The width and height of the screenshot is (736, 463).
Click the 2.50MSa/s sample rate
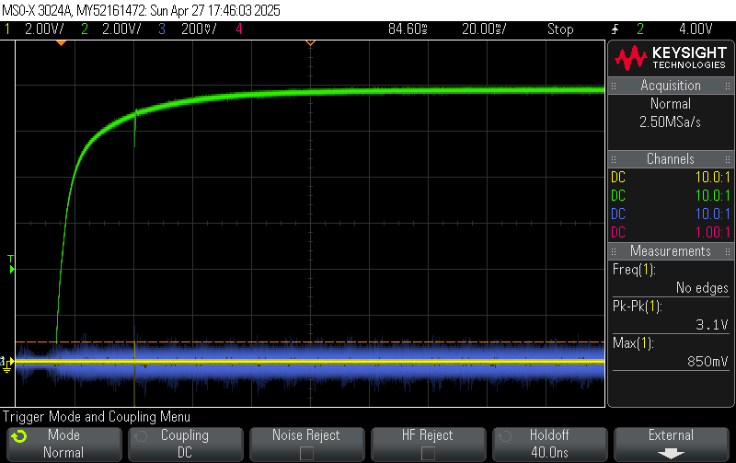pos(671,122)
